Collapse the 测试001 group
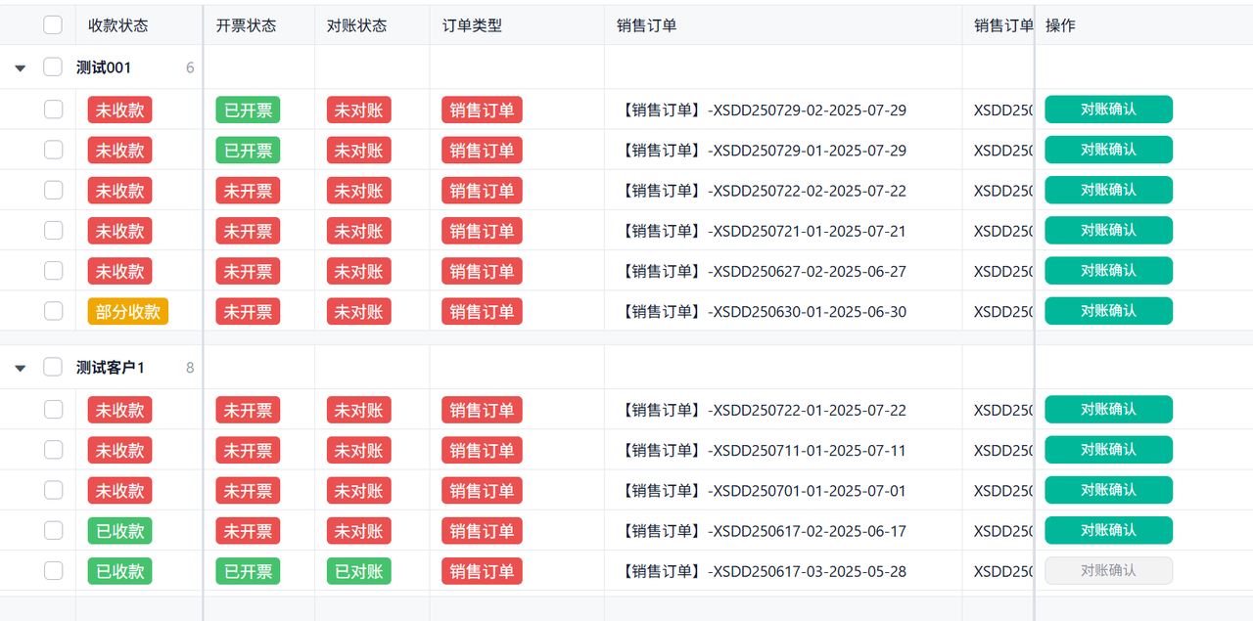This screenshot has width=1253, height=621. coord(20,68)
